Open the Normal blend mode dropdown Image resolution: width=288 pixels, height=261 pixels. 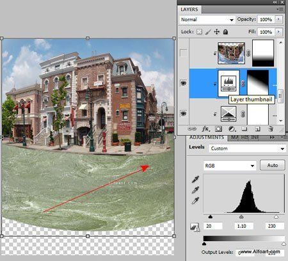[207, 20]
